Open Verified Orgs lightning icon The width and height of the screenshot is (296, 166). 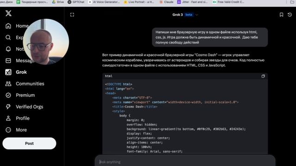point(8,107)
